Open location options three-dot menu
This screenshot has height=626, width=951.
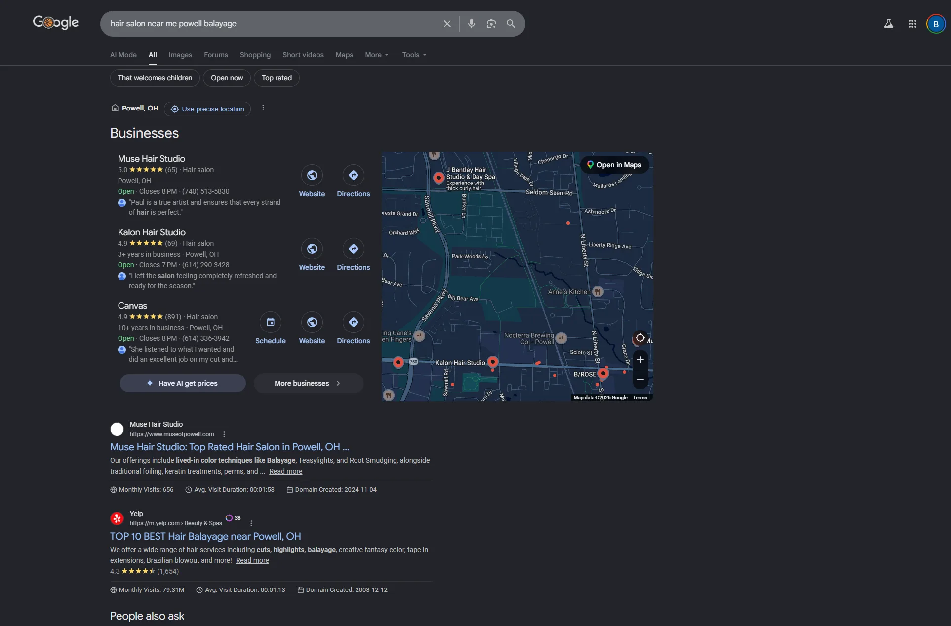(x=263, y=108)
